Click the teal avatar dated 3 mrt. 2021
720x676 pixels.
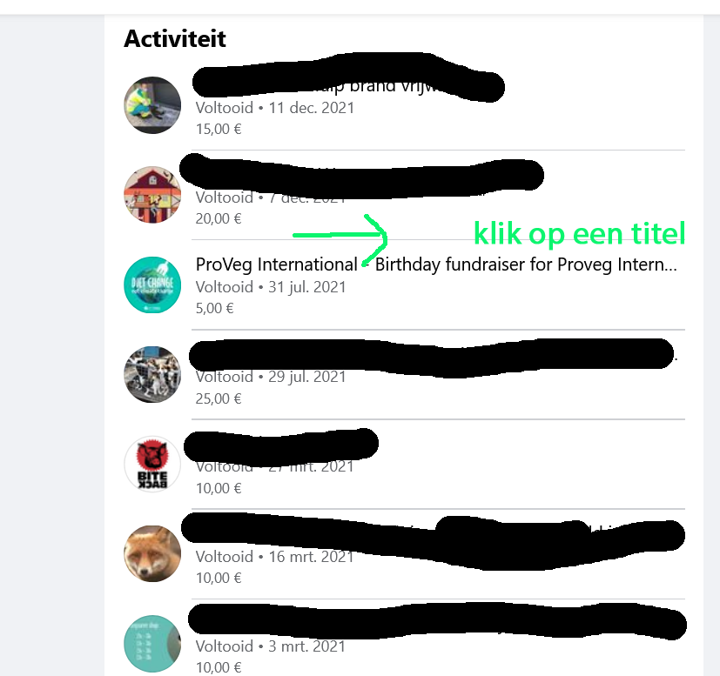pos(152,644)
